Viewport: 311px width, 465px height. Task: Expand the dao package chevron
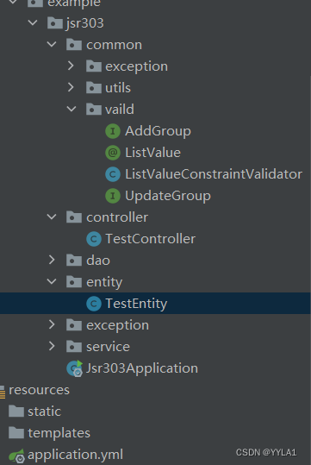pyautogui.click(x=52, y=260)
